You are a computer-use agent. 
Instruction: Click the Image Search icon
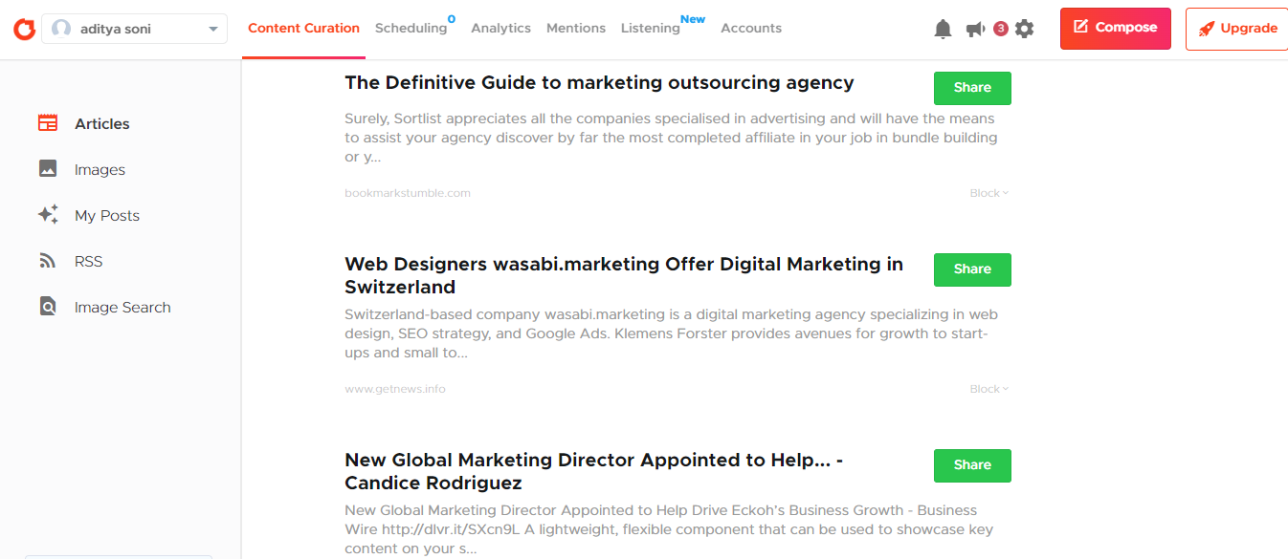coord(48,307)
